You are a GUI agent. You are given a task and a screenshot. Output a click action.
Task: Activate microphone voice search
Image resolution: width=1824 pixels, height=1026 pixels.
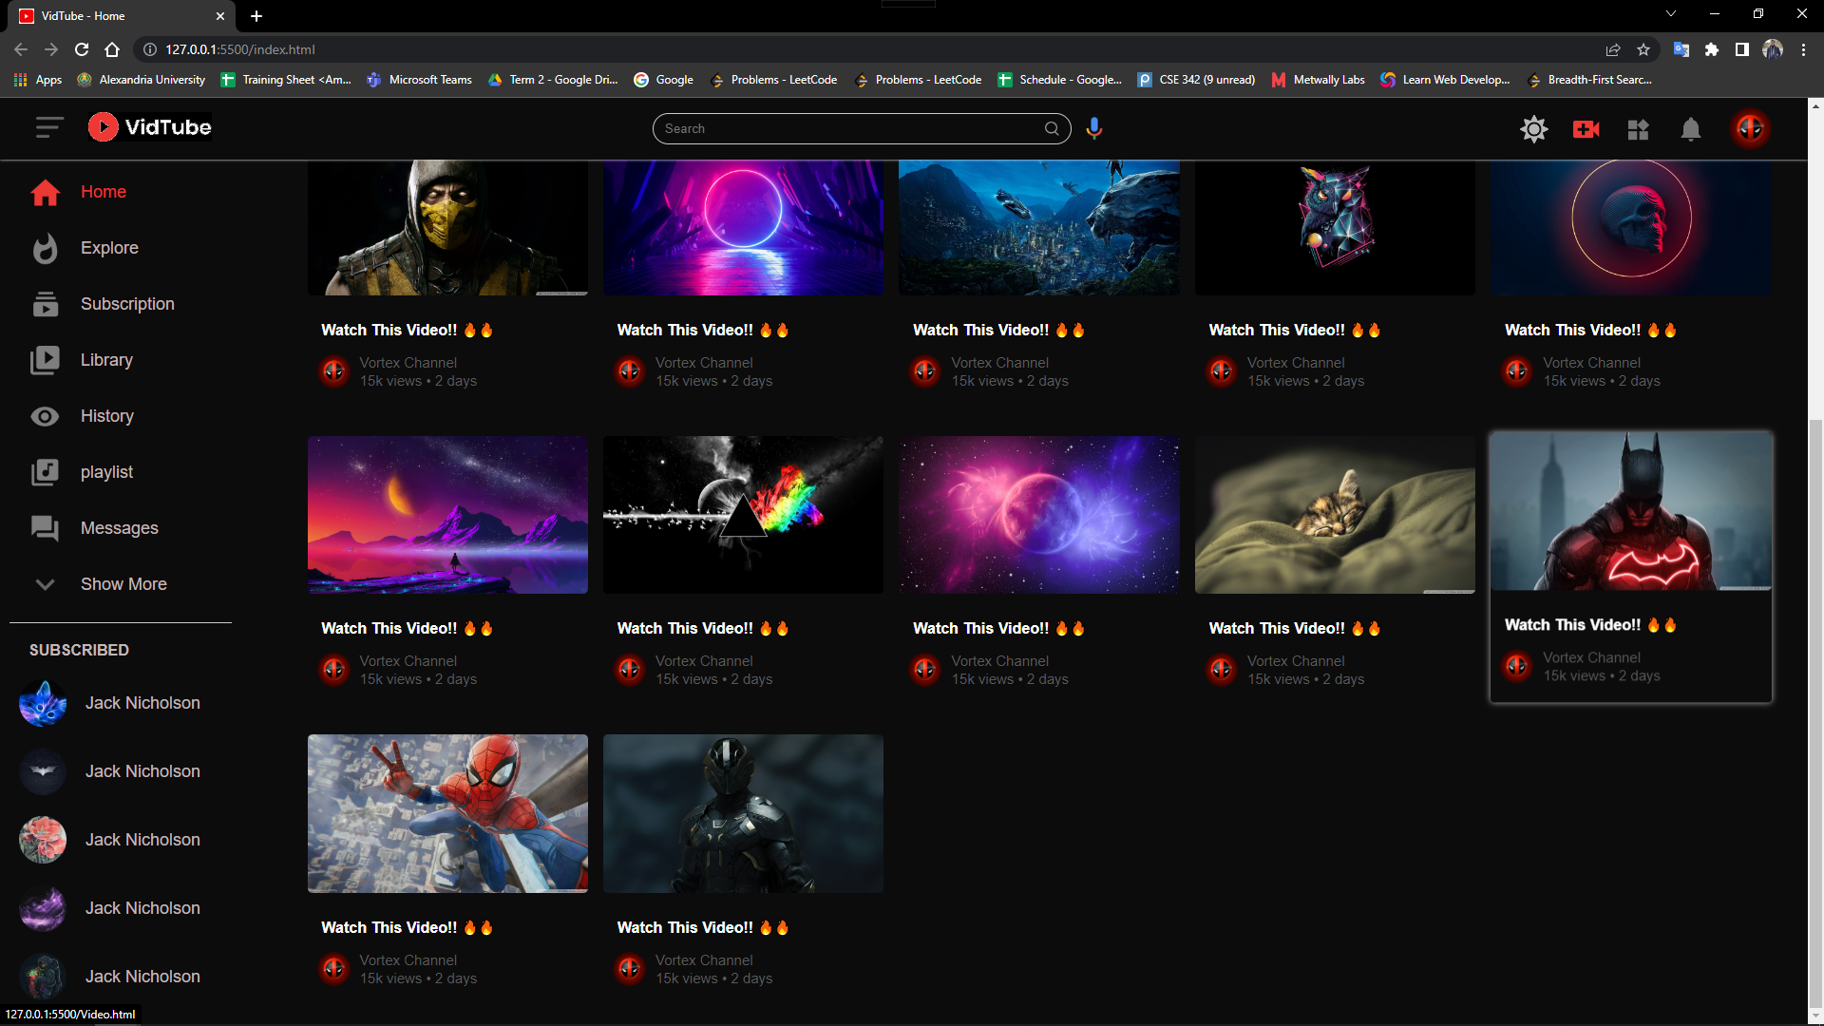coord(1094,128)
